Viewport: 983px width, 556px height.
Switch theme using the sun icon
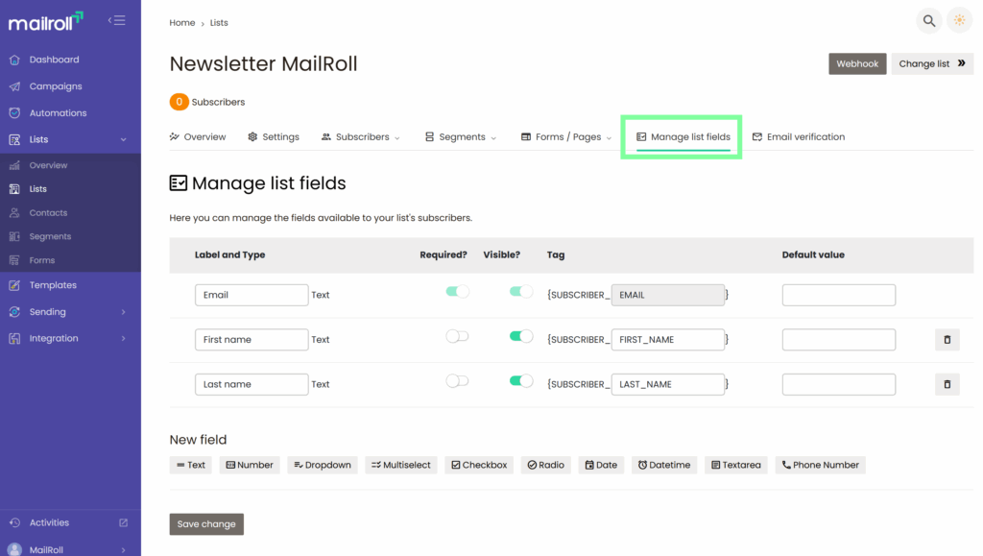pyautogui.click(x=959, y=20)
